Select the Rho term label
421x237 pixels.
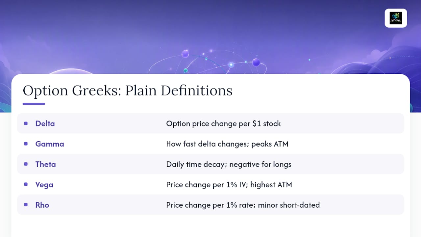point(42,205)
